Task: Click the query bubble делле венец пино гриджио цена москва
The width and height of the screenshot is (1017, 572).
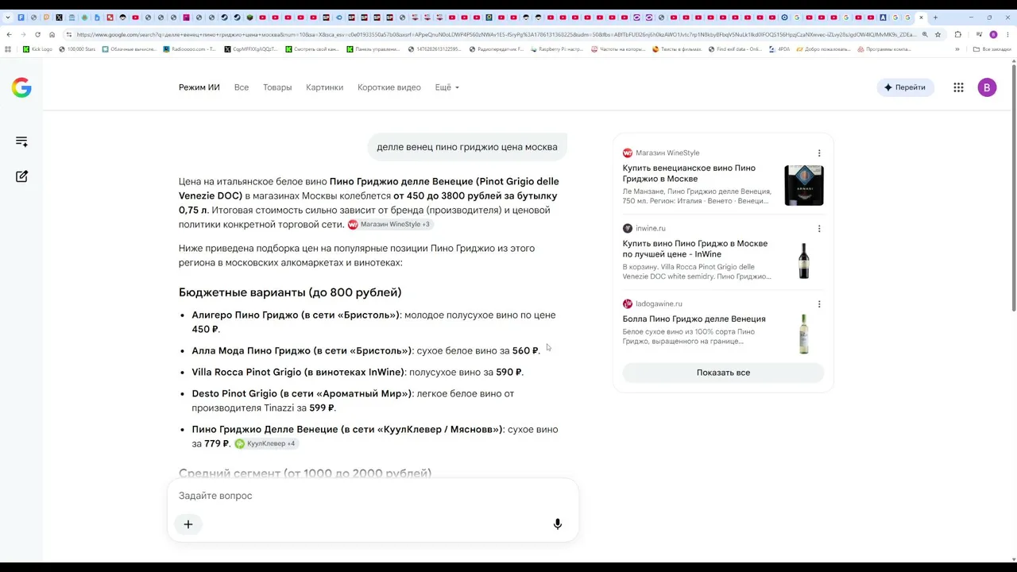Action: 467,147
